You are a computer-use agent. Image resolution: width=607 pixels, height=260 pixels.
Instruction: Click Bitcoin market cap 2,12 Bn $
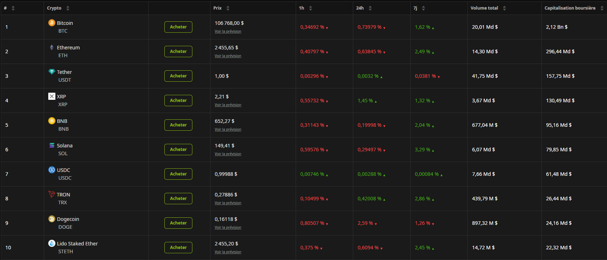(557, 27)
